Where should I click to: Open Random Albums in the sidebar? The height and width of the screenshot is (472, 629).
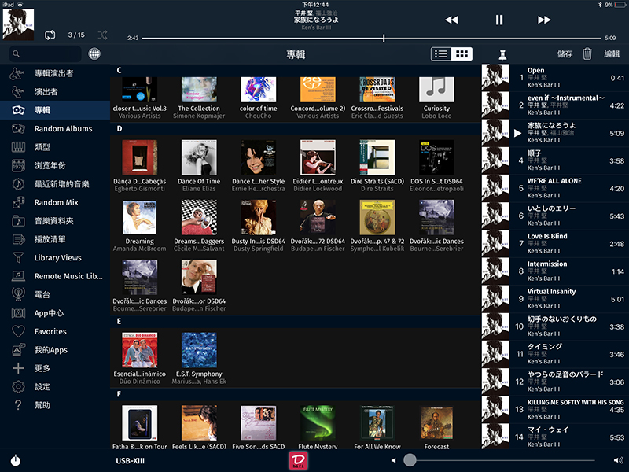click(x=63, y=129)
